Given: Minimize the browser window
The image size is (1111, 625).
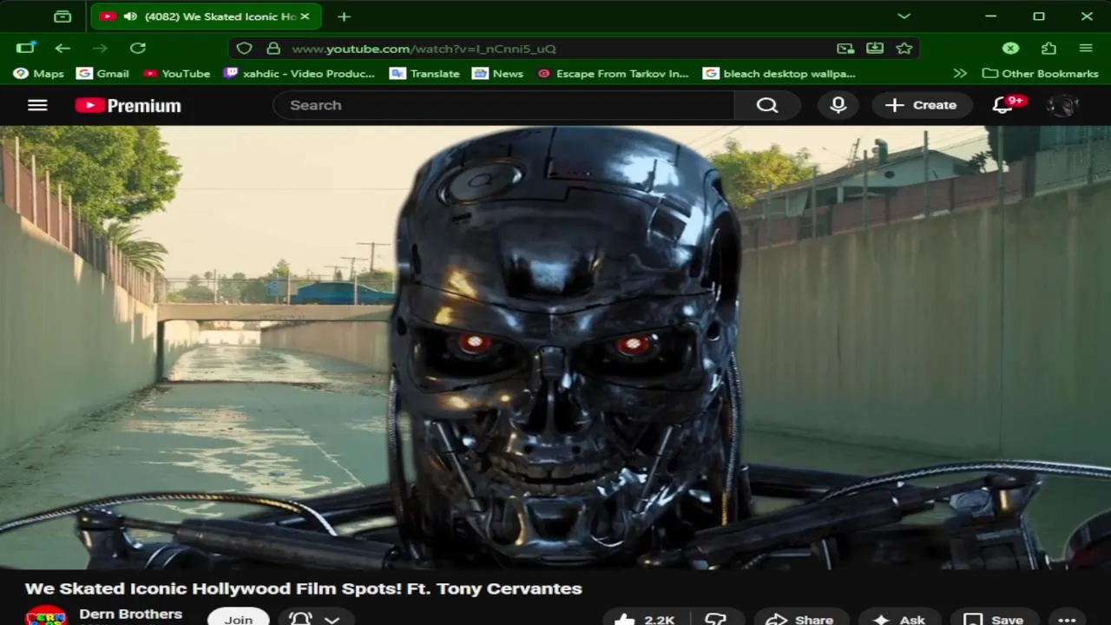Looking at the screenshot, I should (x=990, y=16).
